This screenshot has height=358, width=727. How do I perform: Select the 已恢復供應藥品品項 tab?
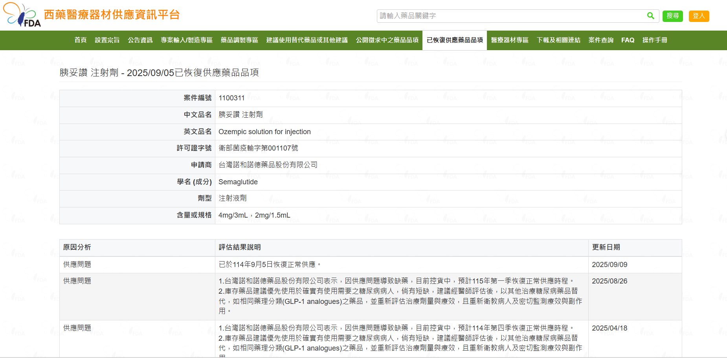point(455,40)
